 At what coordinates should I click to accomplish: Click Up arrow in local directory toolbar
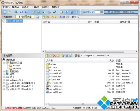[x=47, y=55]
